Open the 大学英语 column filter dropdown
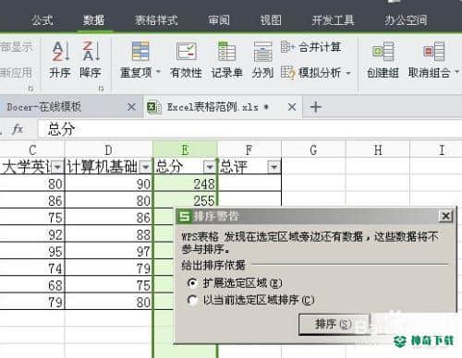This screenshot has width=462, height=358. 57,167
